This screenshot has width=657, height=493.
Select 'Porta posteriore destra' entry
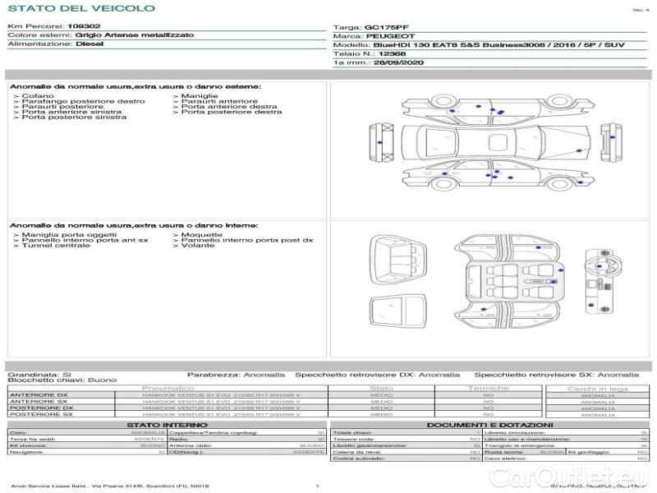[x=232, y=112]
